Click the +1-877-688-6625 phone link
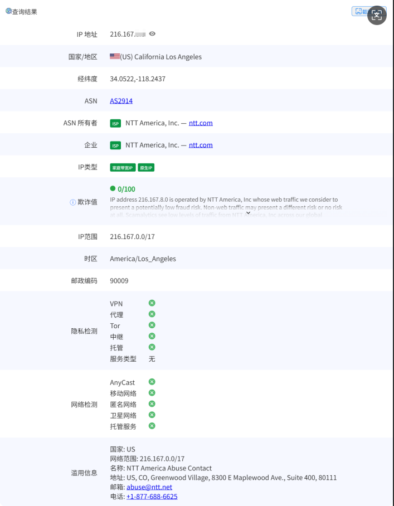The image size is (394, 506). click(x=152, y=496)
